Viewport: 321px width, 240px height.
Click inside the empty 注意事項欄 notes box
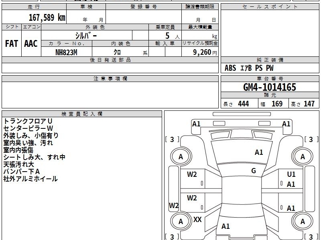point(110,95)
